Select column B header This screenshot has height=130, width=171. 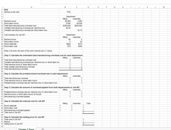coord(65,7)
